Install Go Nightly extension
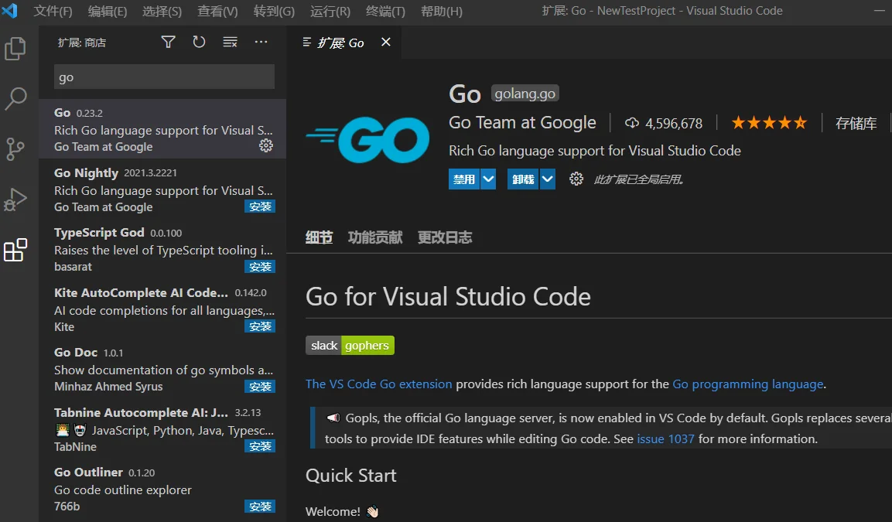 pyautogui.click(x=260, y=206)
